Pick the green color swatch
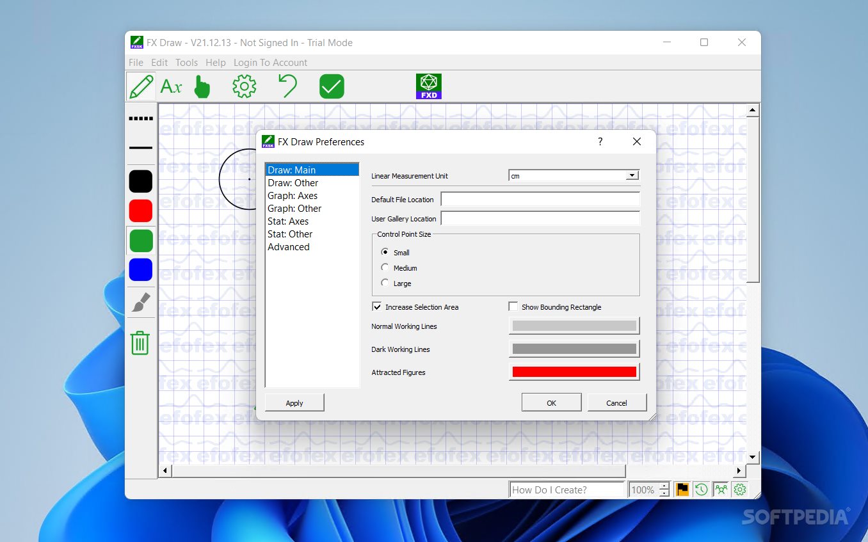 point(141,241)
